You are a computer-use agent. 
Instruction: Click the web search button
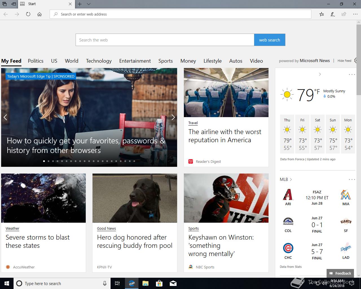coord(270,40)
